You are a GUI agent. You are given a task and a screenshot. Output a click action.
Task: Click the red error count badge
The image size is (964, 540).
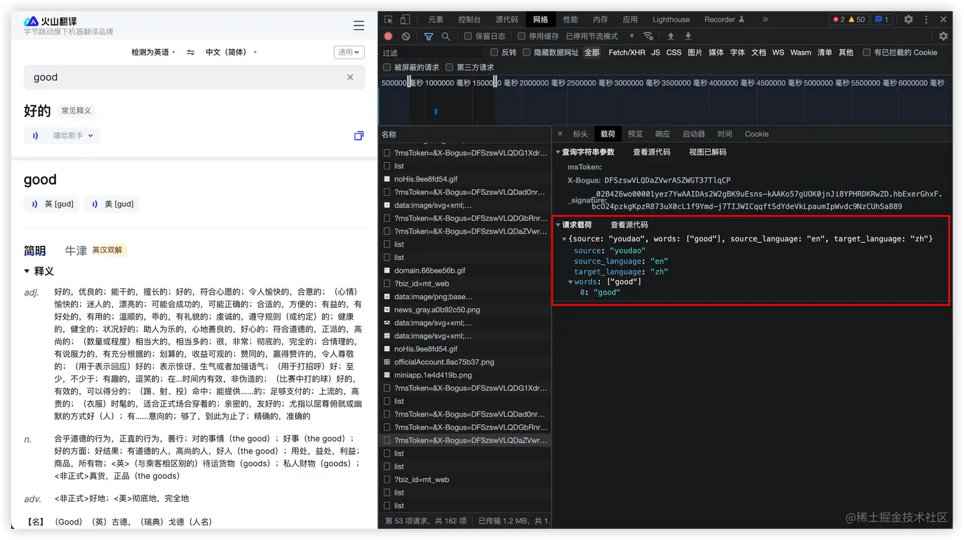[x=838, y=20]
